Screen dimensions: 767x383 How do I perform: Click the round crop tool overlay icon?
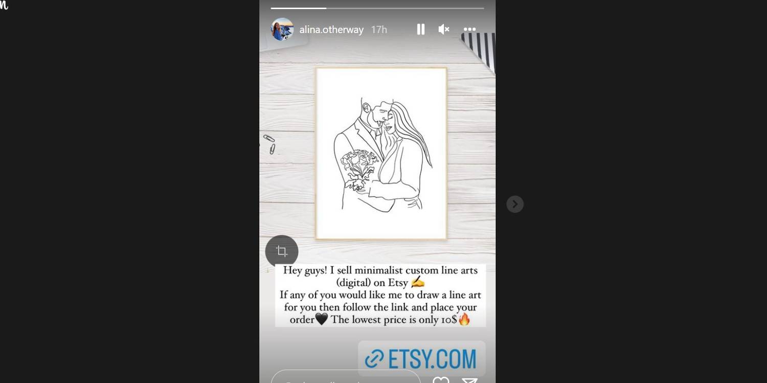[282, 251]
